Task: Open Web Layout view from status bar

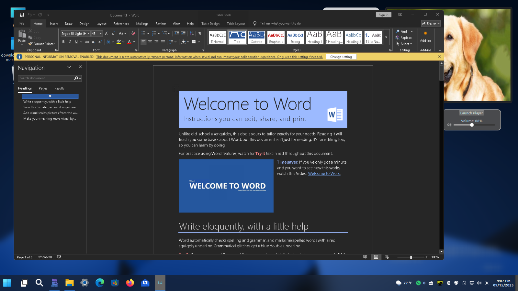Action: point(387,257)
